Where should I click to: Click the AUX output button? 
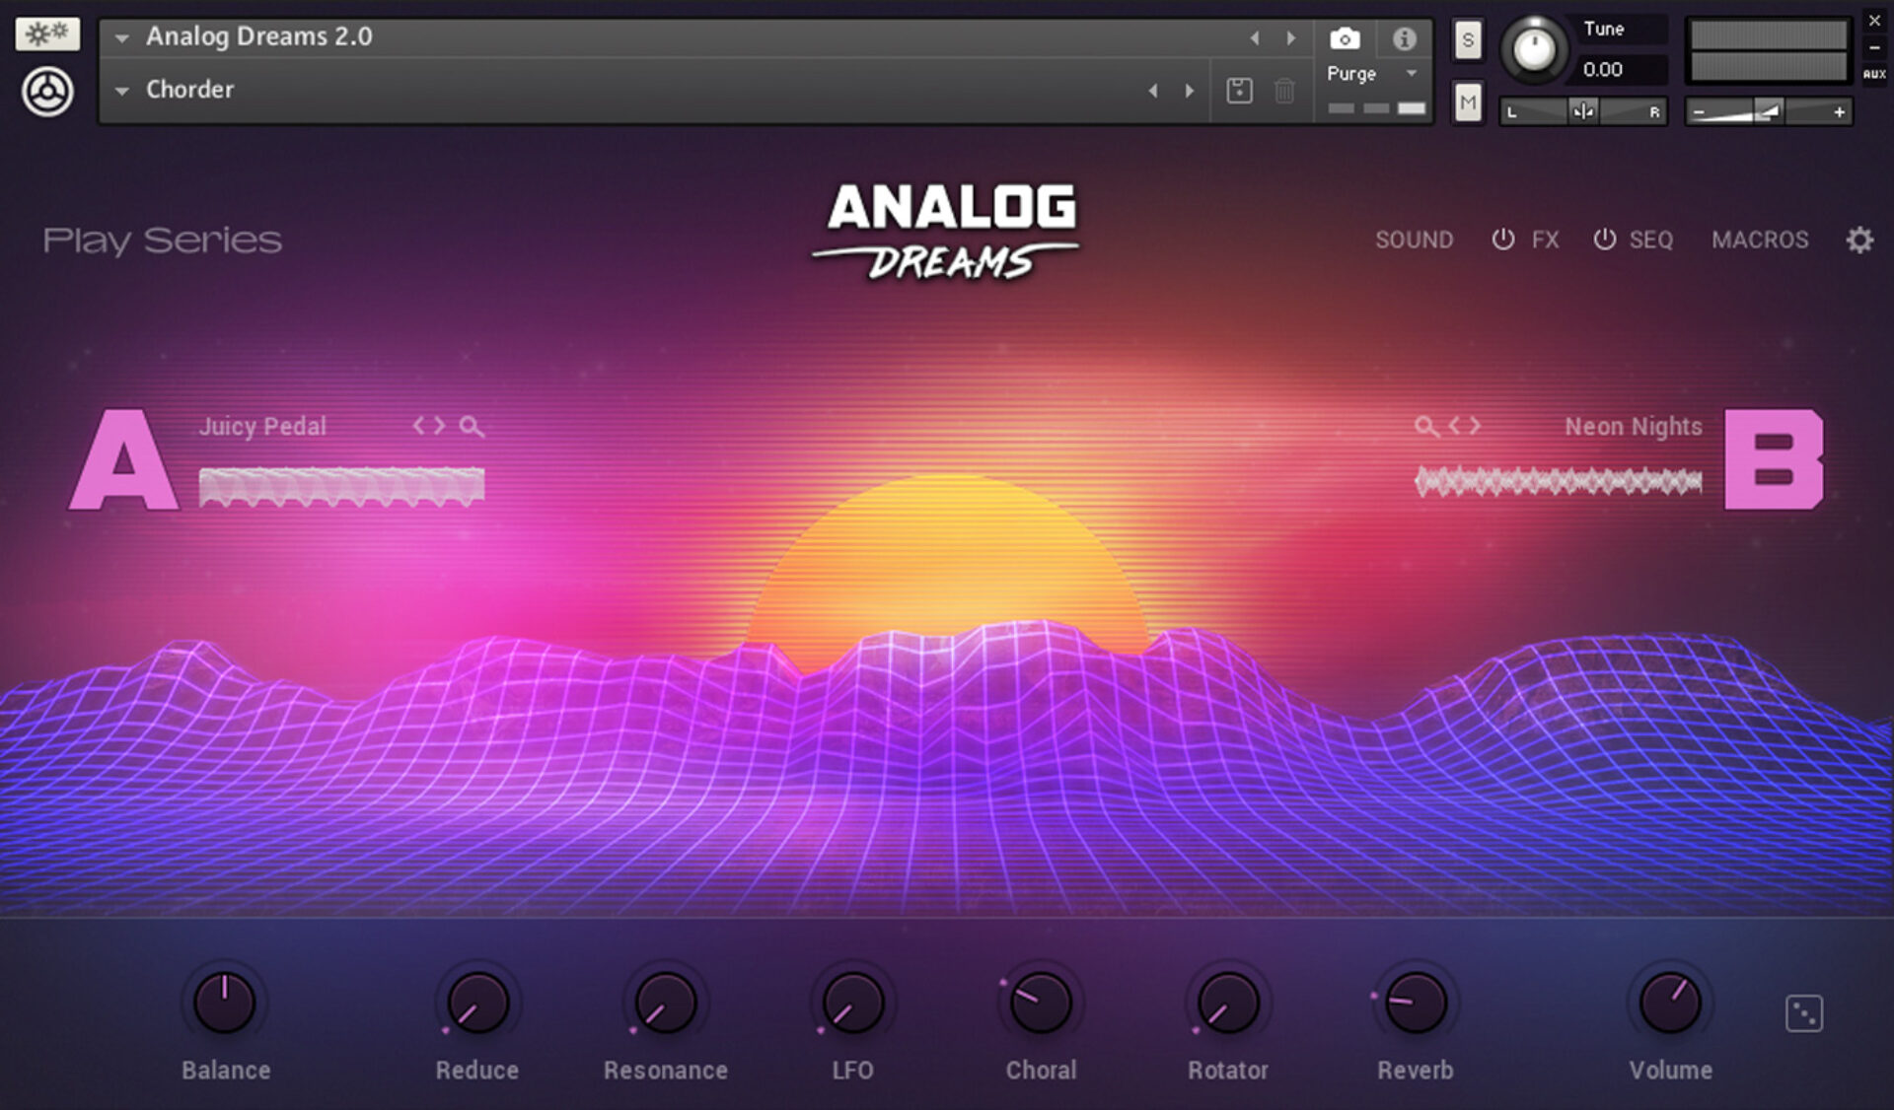click(x=1873, y=74)
